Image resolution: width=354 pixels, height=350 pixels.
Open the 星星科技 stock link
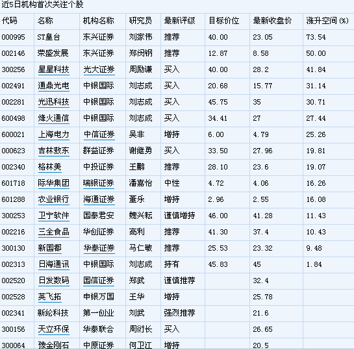pos(54,69)
